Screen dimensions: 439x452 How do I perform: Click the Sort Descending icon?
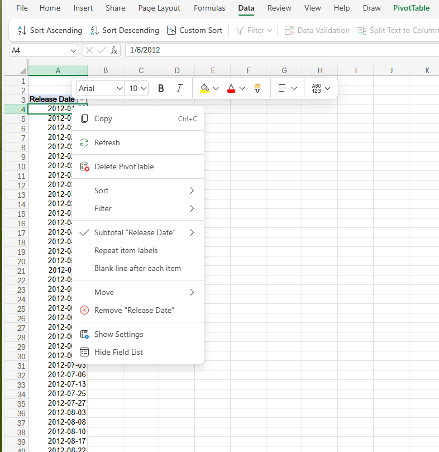(95, 30)
